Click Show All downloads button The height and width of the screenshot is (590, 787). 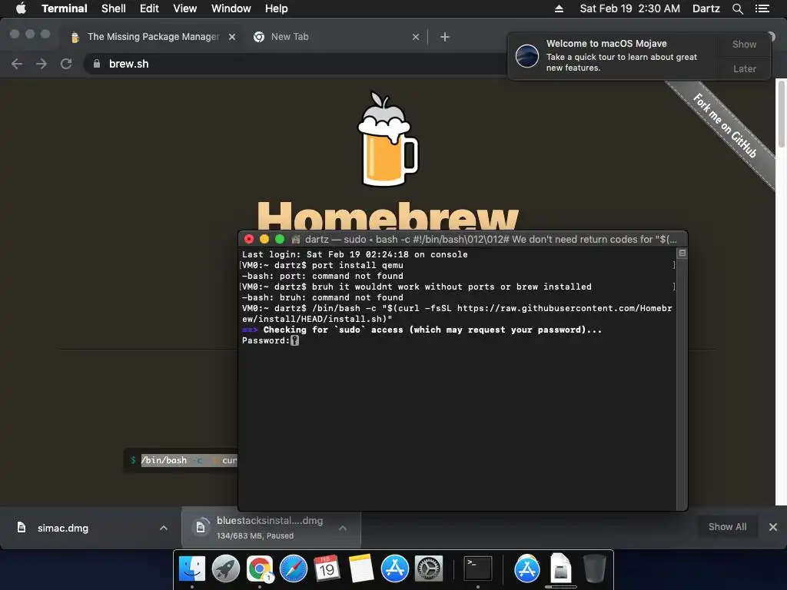click(727, 527)
